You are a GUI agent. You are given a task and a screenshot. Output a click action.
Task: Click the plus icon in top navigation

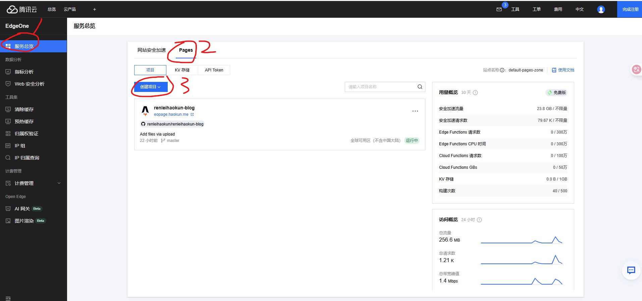(95, 9)
